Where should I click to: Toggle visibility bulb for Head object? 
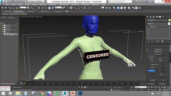[x=3, y=32]
